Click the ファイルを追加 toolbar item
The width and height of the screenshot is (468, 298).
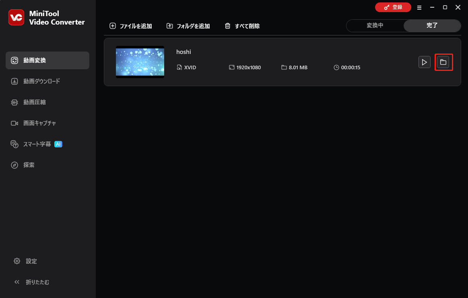(x=130, y=26)
